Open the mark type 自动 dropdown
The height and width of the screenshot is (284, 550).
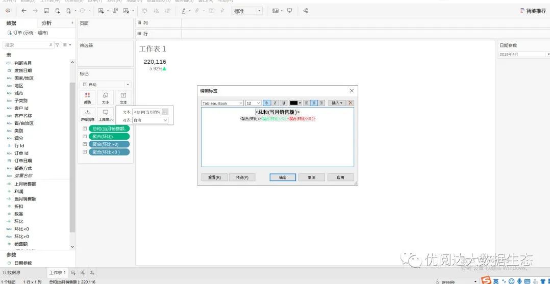[x=105, y=85]
